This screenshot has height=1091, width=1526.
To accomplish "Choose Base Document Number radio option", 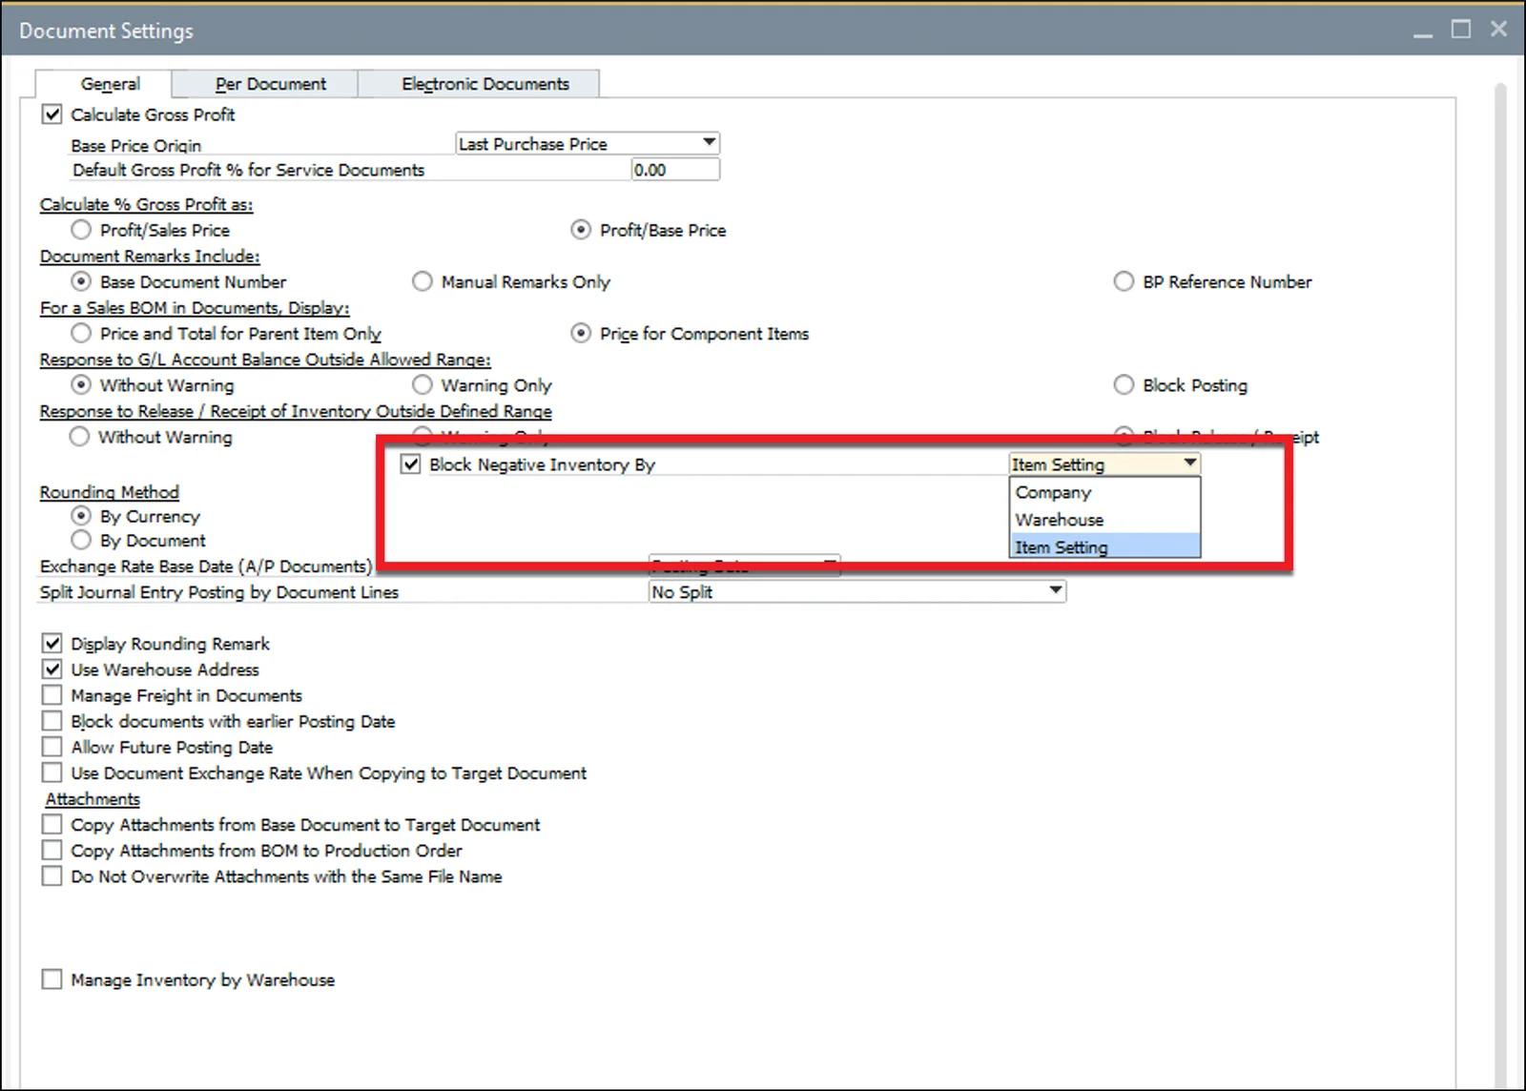I will [x=81, y=282].
